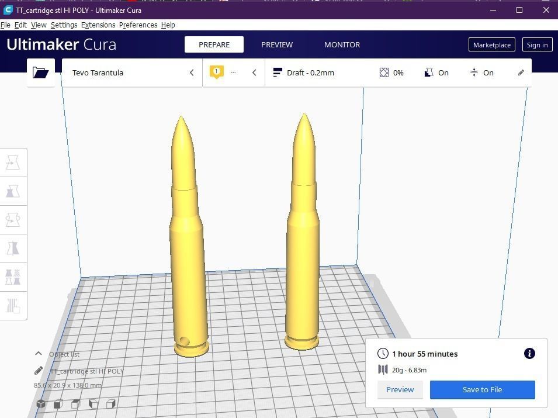Screen dimensions: 558x418
Task: Switch to top view cube icon
Action: (x=76, y=404)
